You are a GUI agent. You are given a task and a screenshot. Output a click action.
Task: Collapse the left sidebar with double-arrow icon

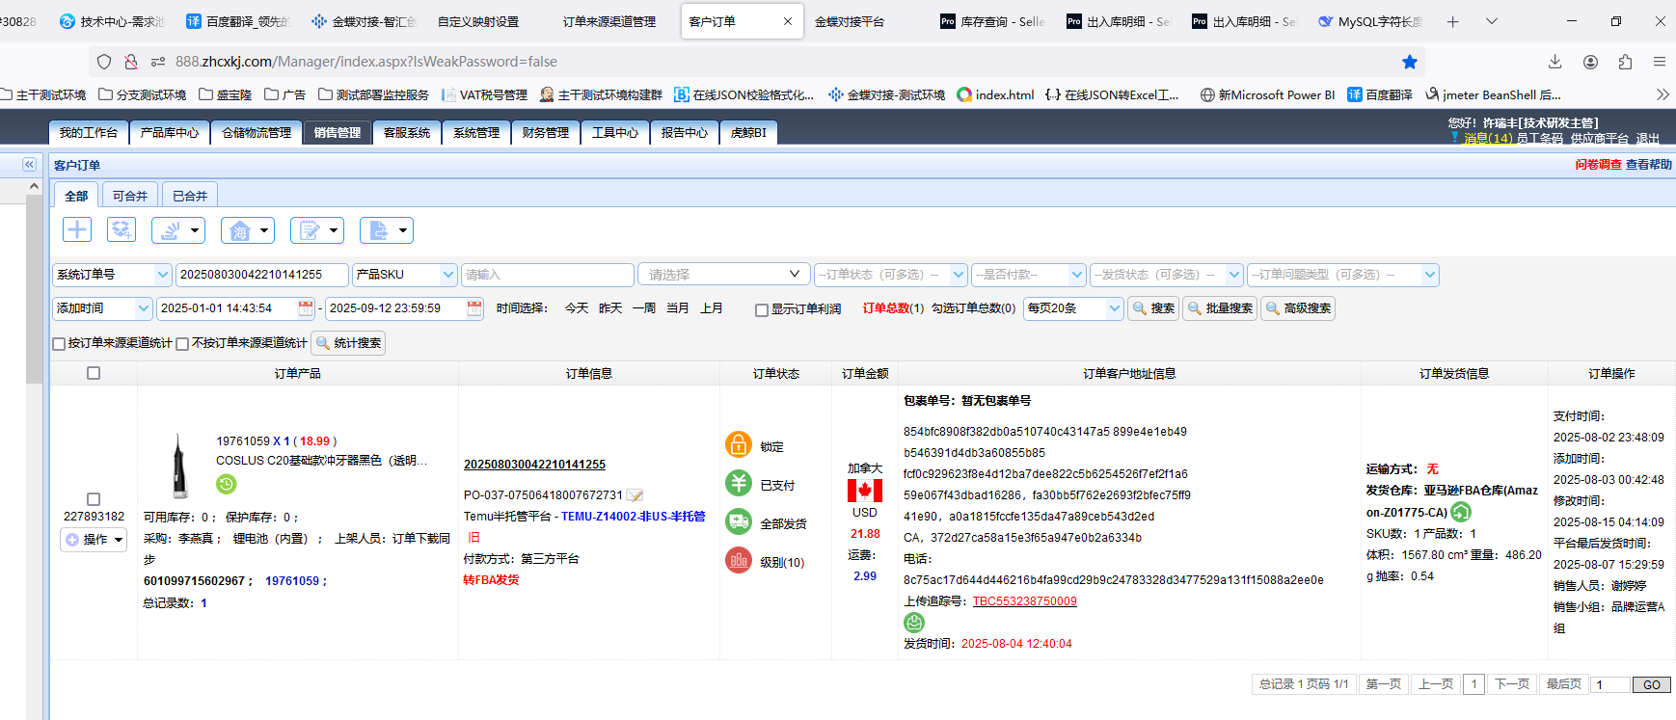point(29,165)
